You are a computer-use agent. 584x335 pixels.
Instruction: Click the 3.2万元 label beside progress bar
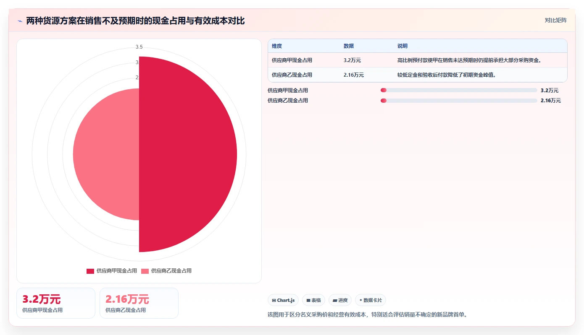click(x=550, y=90)
